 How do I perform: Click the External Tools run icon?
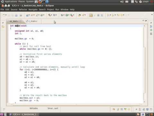72,15
